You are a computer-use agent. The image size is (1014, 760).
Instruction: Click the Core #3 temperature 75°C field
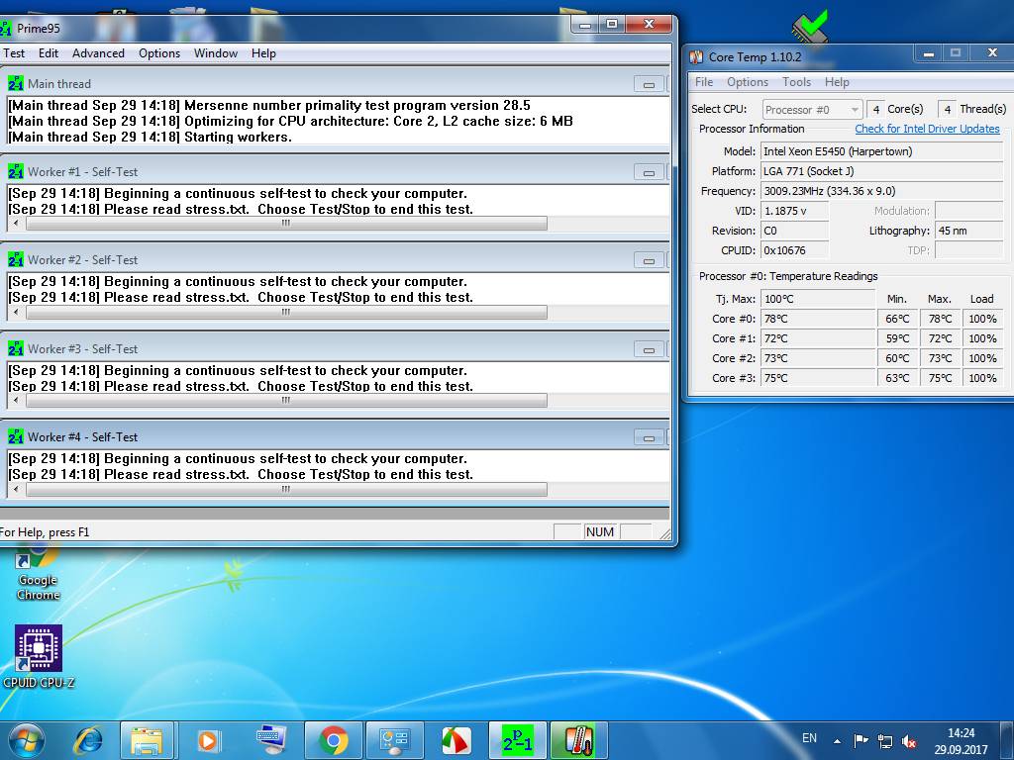tap(817, 378)
